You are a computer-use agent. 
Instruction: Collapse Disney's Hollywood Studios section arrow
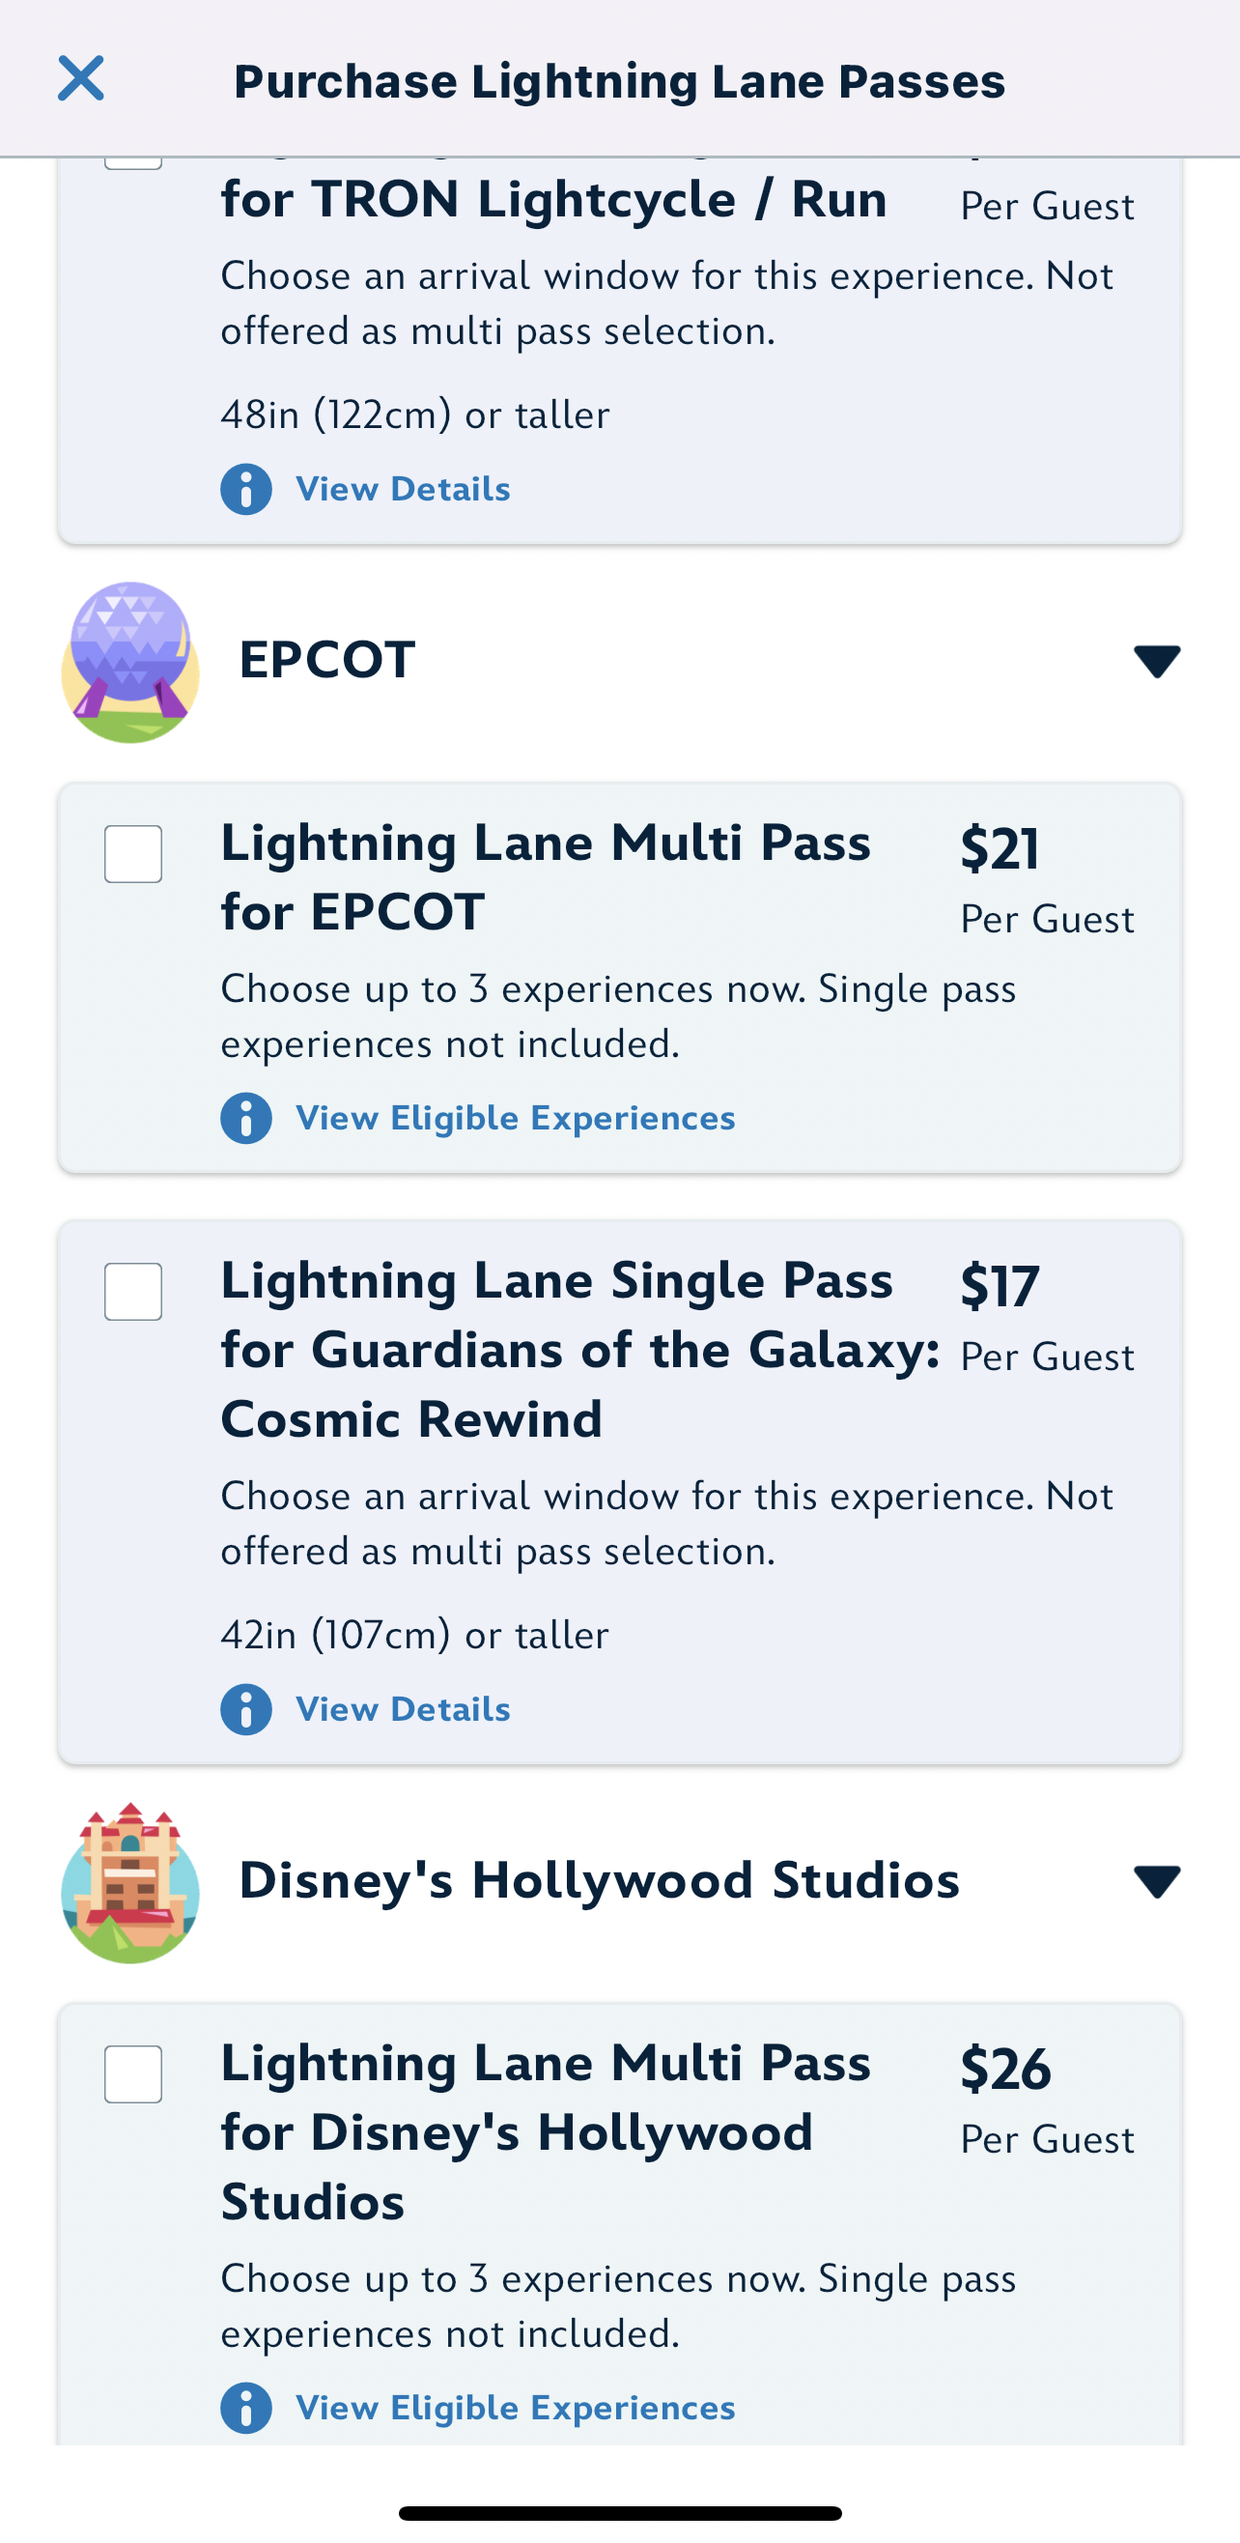coord(1156,1880)
